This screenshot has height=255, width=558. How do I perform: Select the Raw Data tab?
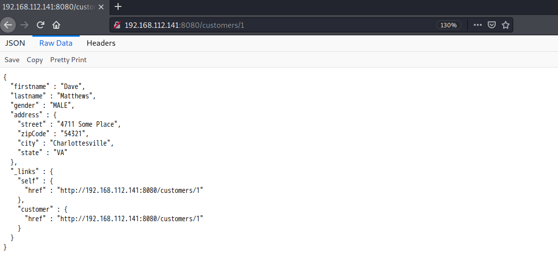56,43
